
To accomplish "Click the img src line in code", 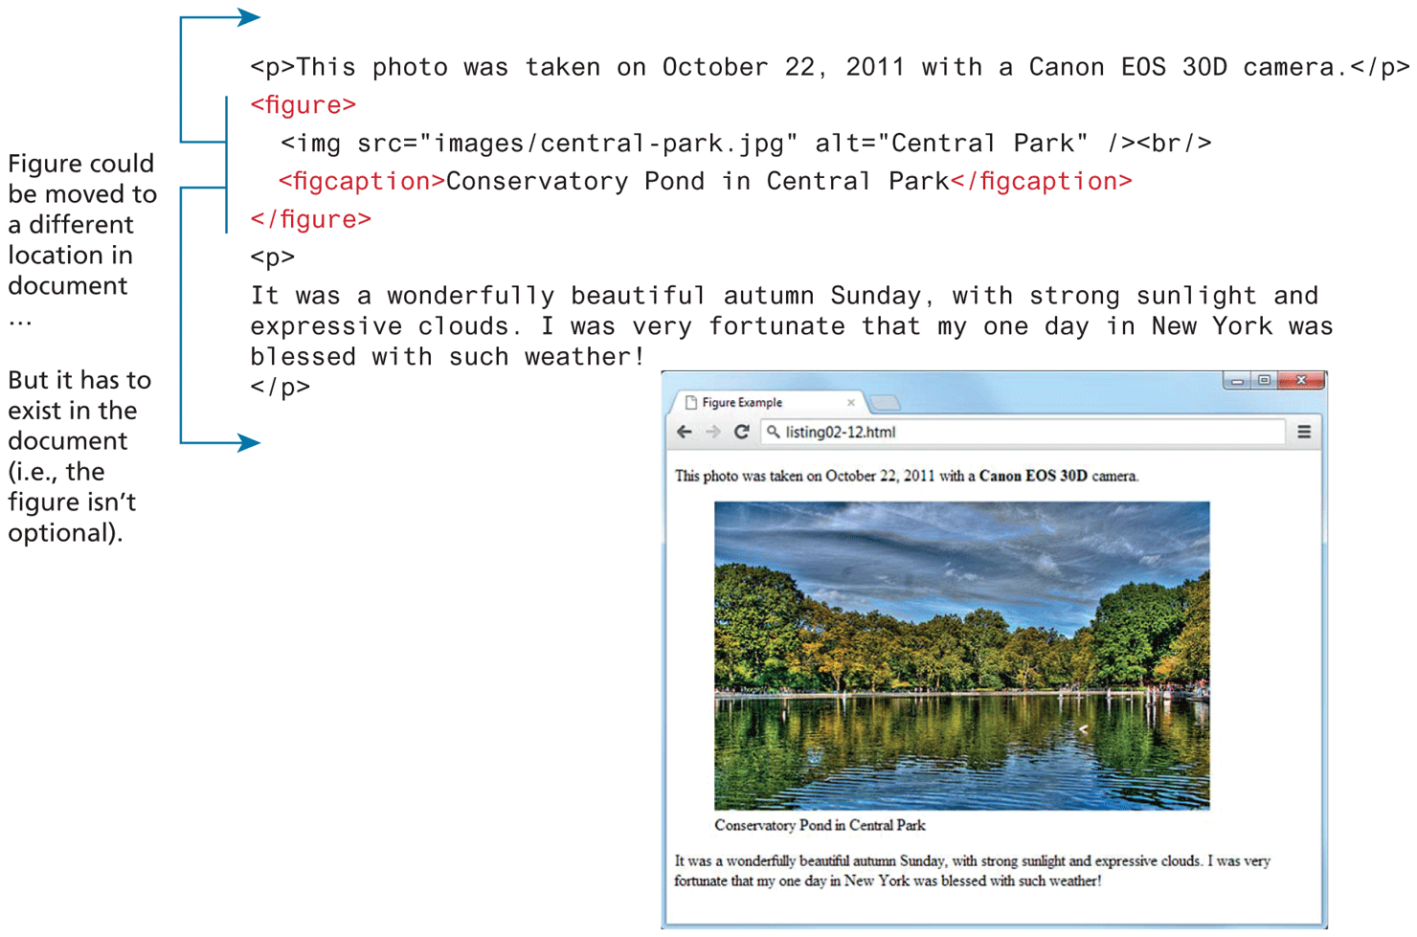I will pos(745,143).
